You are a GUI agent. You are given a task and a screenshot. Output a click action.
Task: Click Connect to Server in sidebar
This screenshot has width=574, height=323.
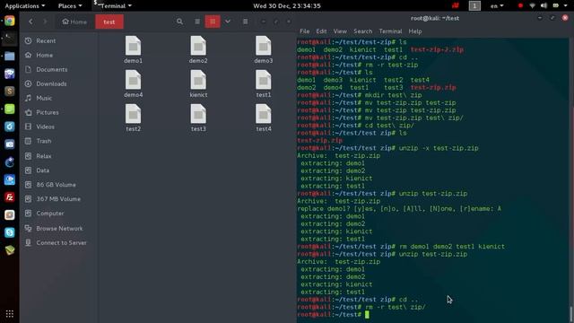tap(61, 242)
